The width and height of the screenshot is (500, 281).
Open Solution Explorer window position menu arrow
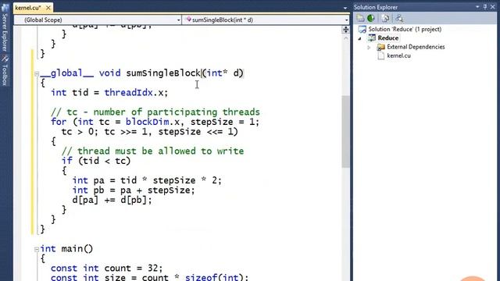pos(477,7)
